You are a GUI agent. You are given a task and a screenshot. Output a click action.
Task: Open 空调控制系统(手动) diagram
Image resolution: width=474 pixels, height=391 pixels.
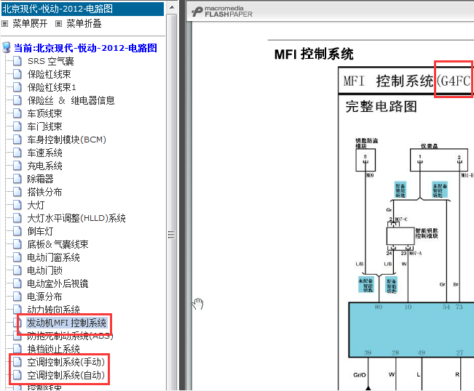coord(66,362)
